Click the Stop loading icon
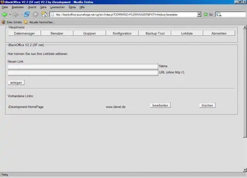The width and height of the screenshot is (247, 178). click(36, 15)
